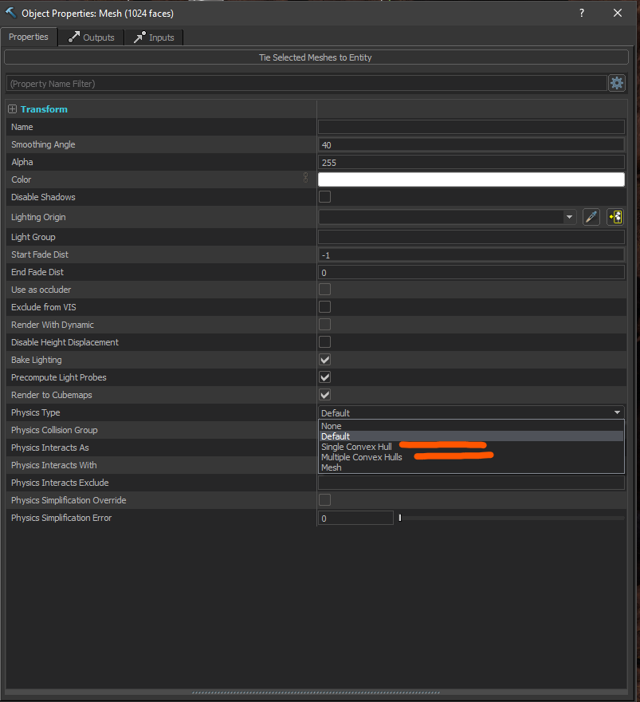This screenshot has height=702, width=640.
Task: Click Tie Selected Meshes to Entity button
Action: pos(315,57)
